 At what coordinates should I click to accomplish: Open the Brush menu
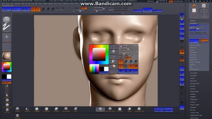click(8, 4)
